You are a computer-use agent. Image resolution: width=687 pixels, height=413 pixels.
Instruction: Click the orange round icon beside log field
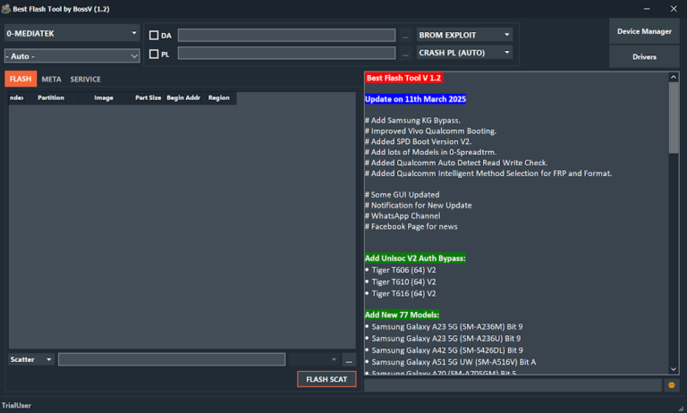[x=672, y=385]
